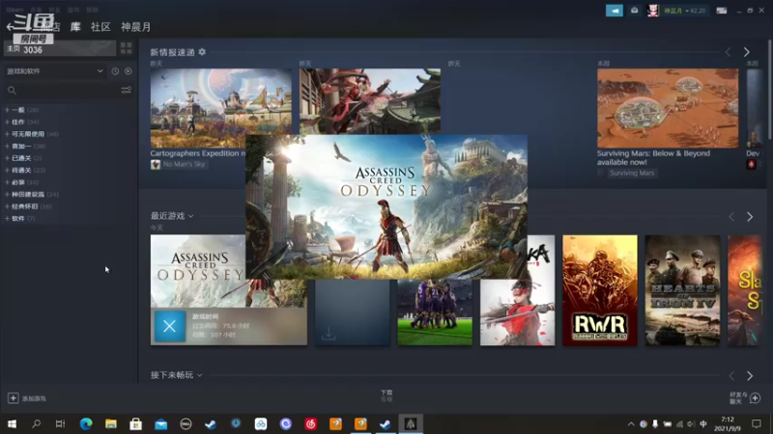The width and height of the screenshot is (773, 434).
Task: Open Cartographers Expedition news thumbnail
Action: pyautogui.click(x=221, y=108)
